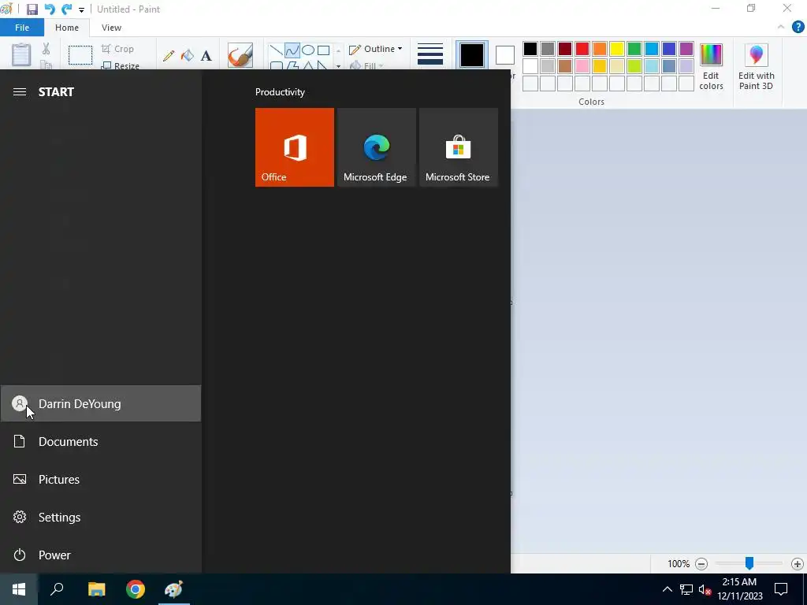Screen dimensions: 807x605
Task: Pick the green color swatch
Action: click(x=634, y=49)
